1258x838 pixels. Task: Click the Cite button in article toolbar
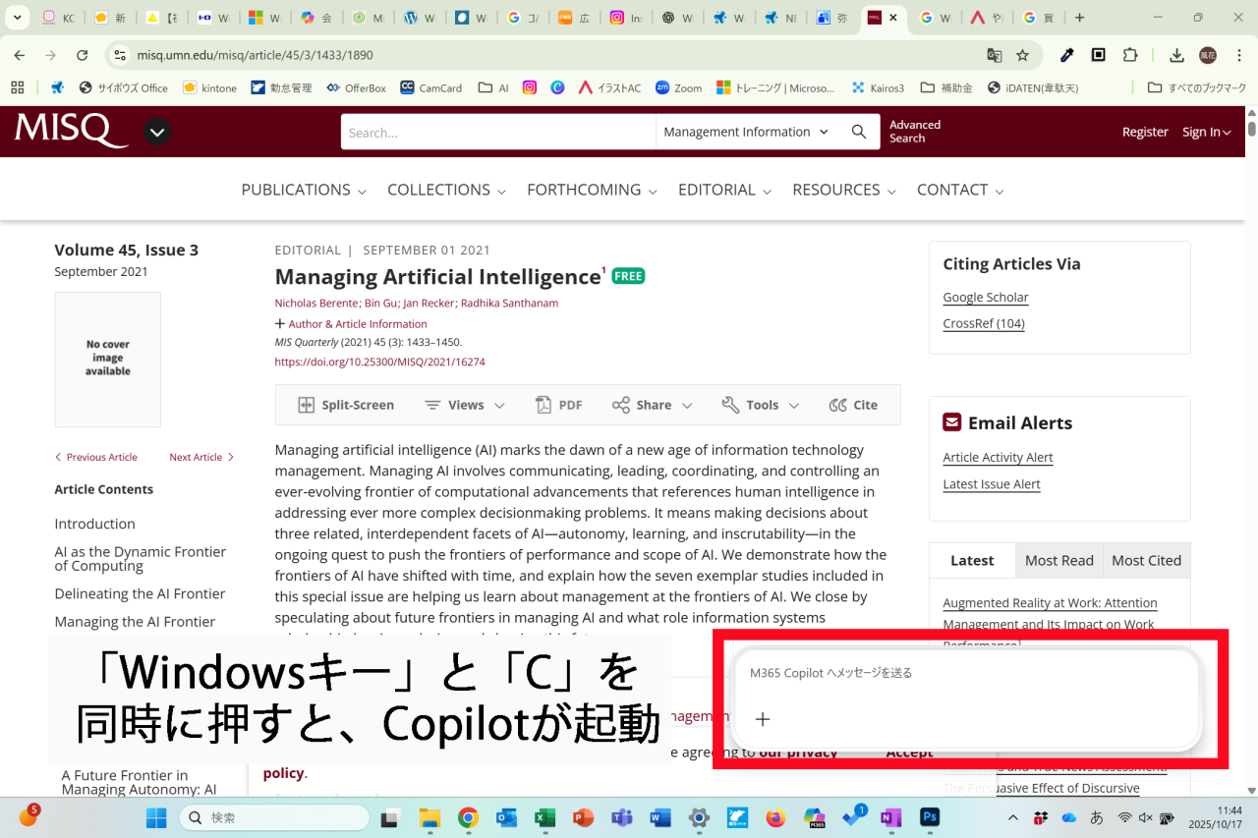pos(853,405)
